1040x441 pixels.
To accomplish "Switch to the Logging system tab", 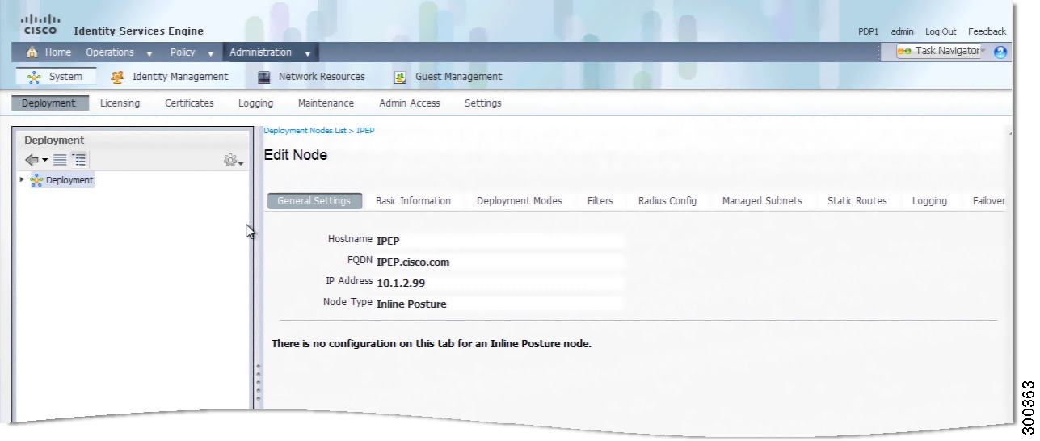I will tap(255, 103).
